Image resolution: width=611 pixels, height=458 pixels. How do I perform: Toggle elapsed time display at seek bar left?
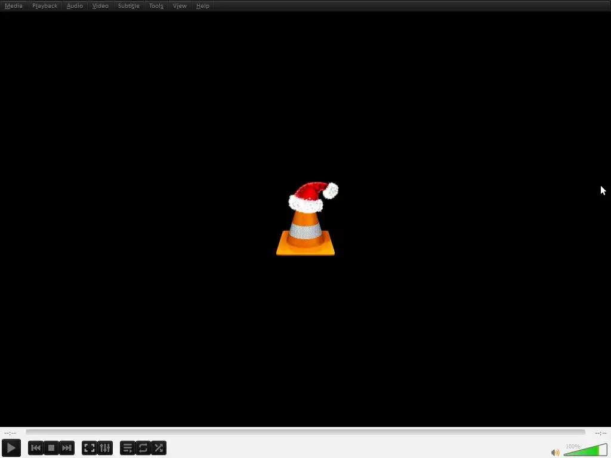10,433
